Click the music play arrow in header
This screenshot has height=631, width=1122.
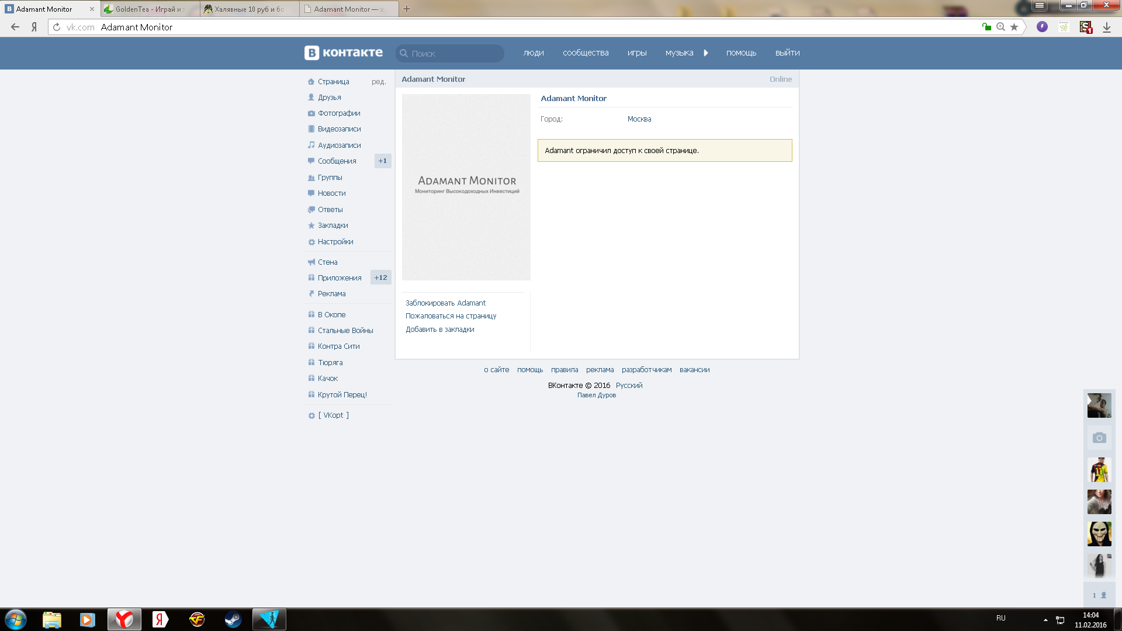pos(706,53)
